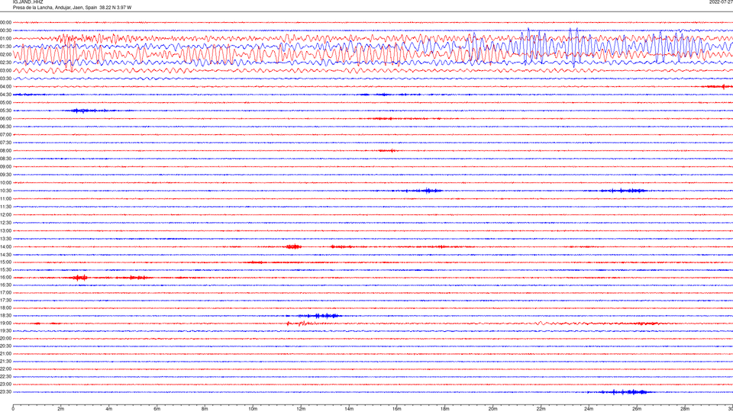Click the 26m tick label on bottom axis
Screen dimensions: 733x412
(637, 409)
